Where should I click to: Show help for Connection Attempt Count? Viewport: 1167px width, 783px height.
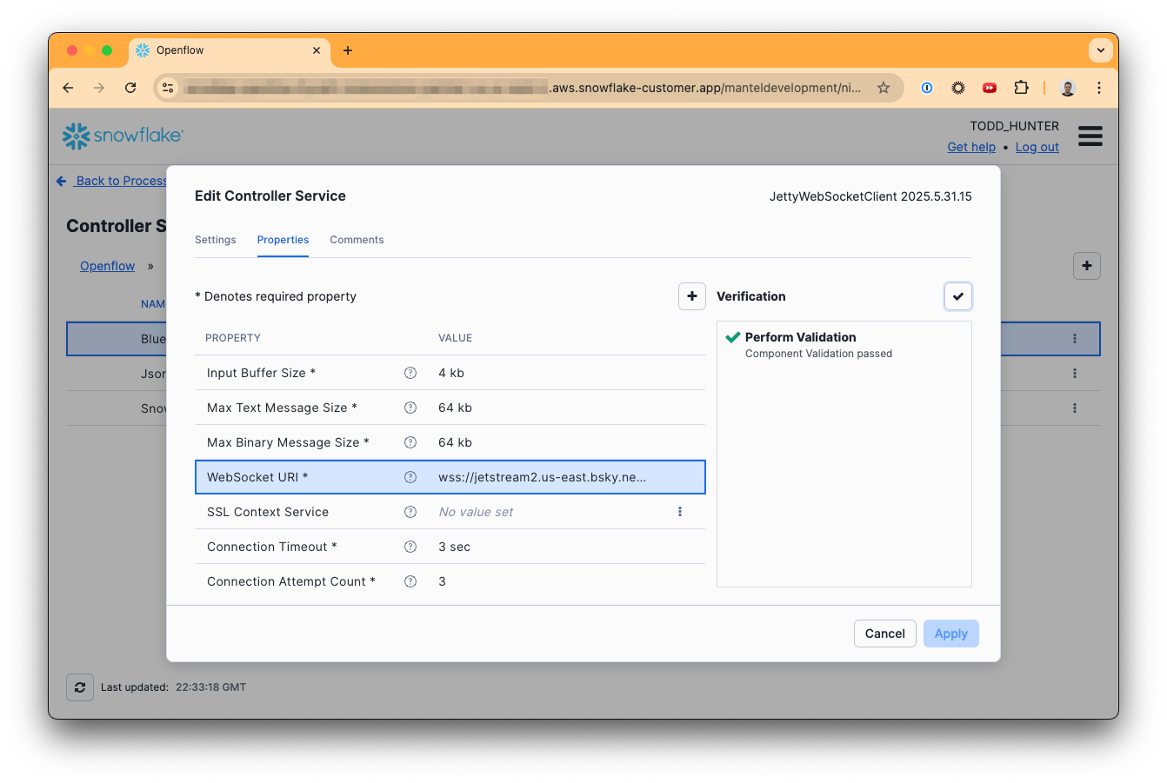click(x=410, y=581)
